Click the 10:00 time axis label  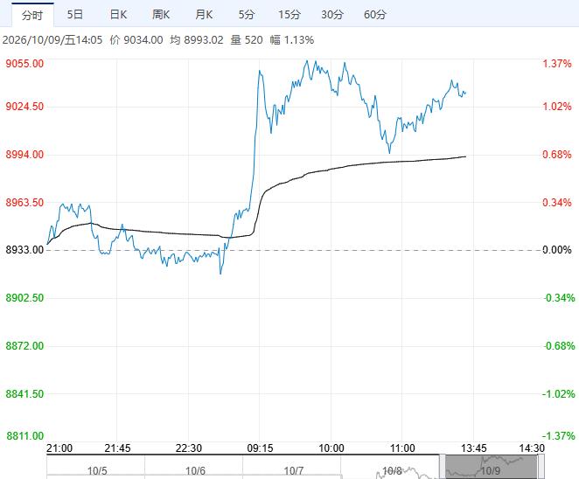click(331, 448)
